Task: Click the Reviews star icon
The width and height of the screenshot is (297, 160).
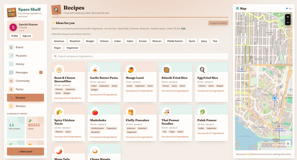Action: pos(11,106)
